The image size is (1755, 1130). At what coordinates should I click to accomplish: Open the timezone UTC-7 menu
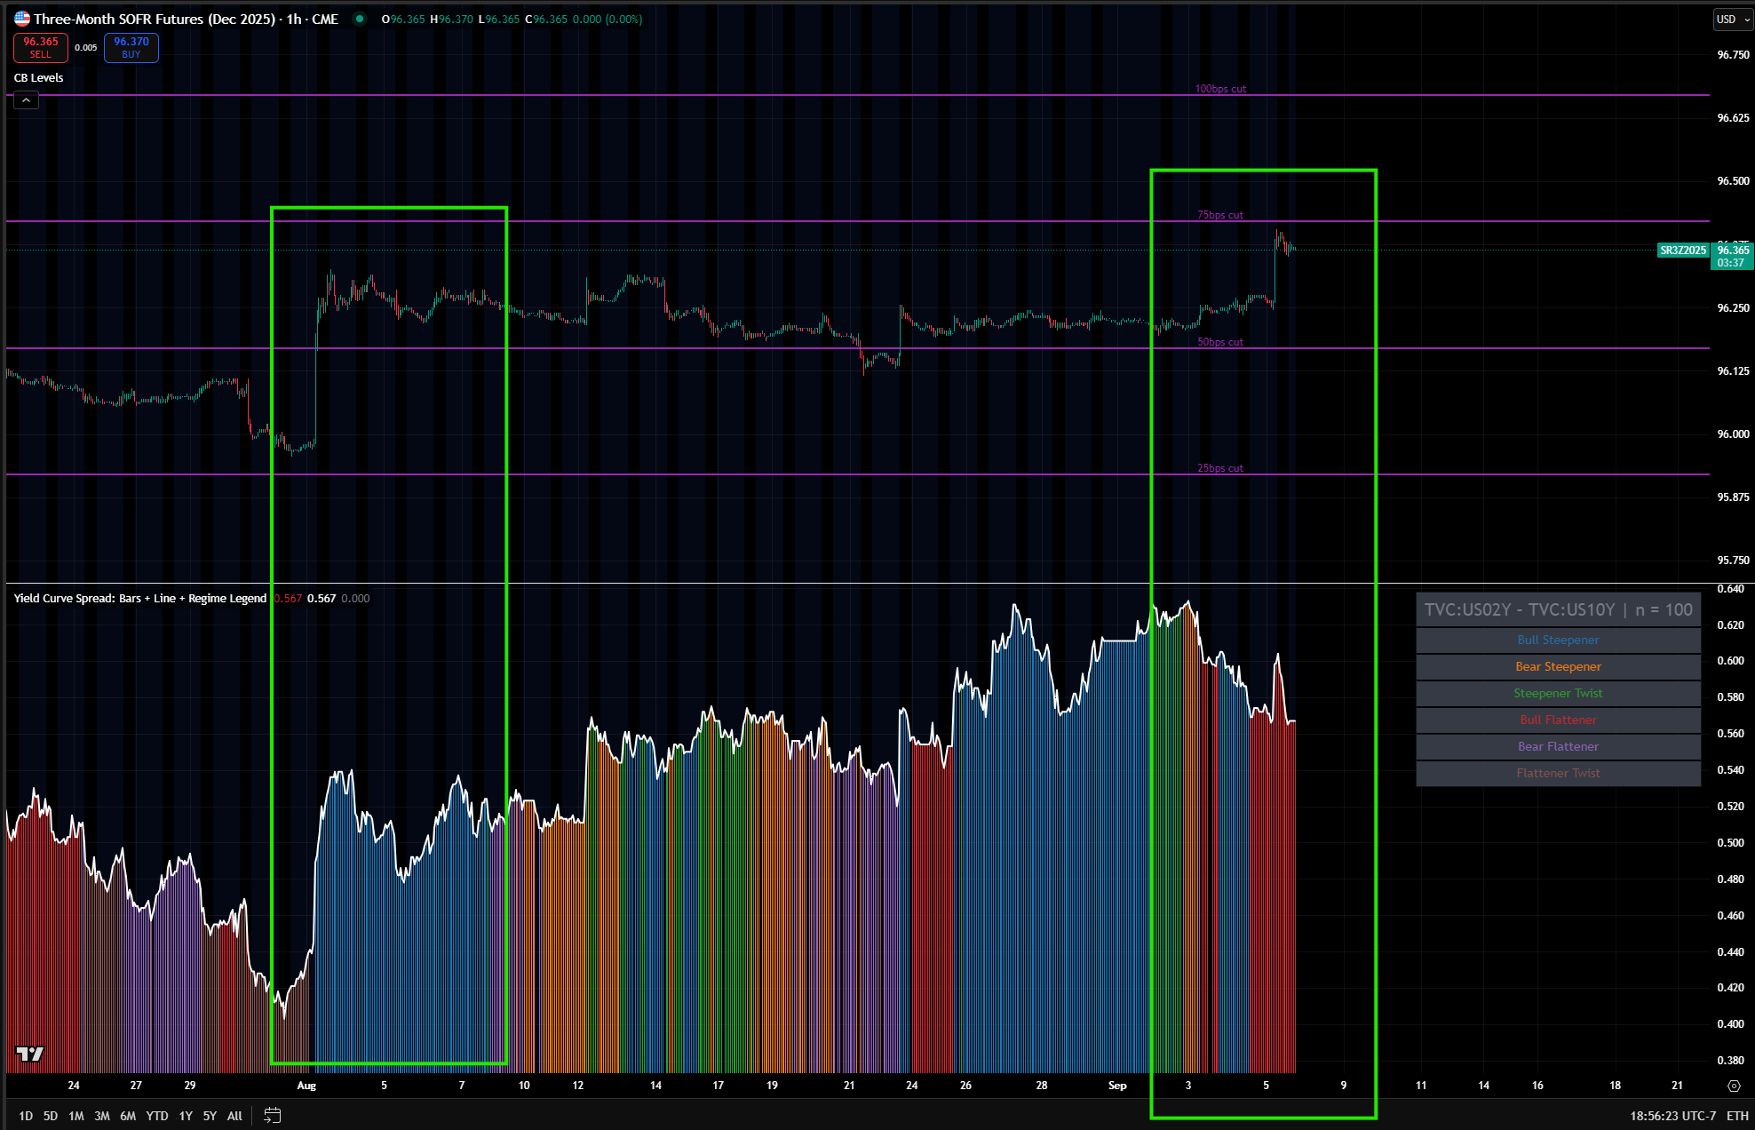[x=1672, y=1116]
